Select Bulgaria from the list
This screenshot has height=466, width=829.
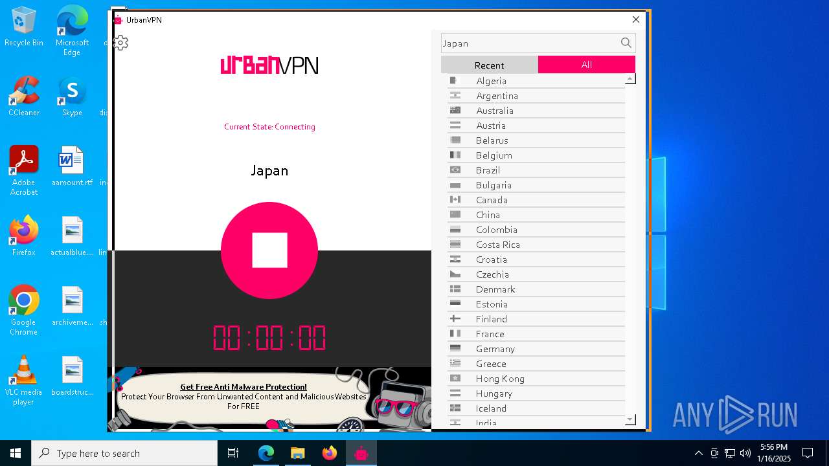pos(536,185)
